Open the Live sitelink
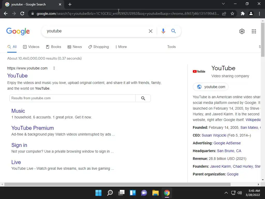265x199 pixels. coord(16,162)
